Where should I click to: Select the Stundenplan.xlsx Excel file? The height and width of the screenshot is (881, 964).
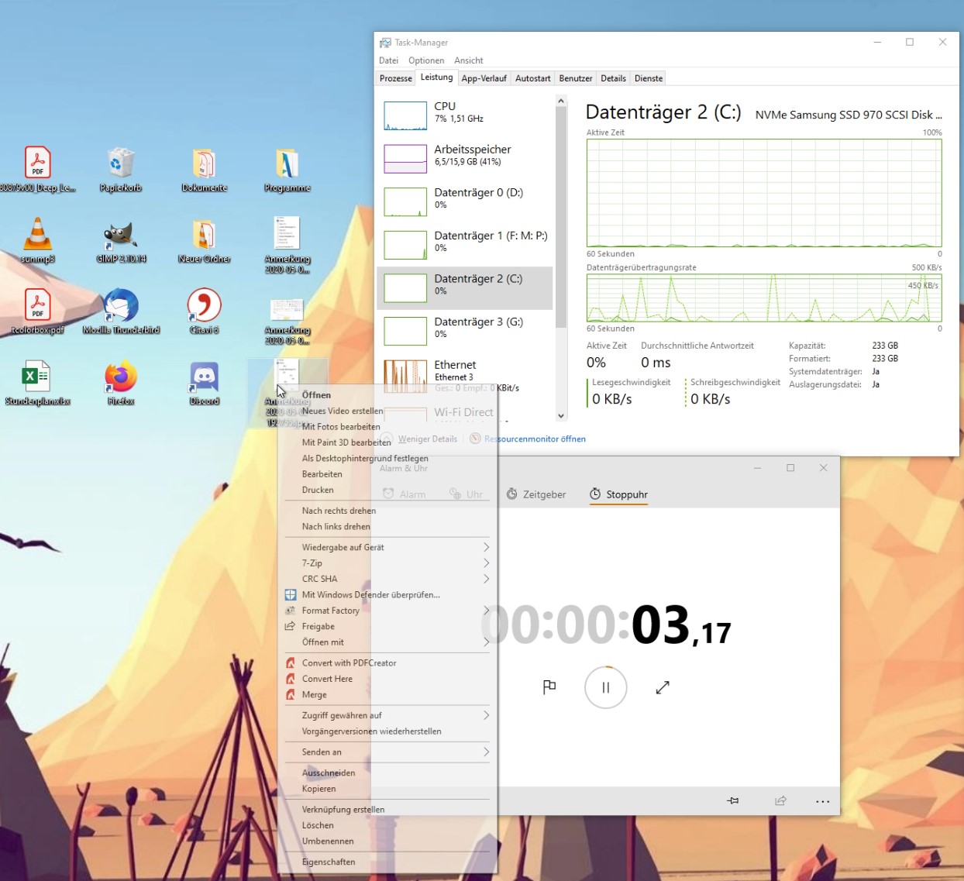(x=37, y=383)
